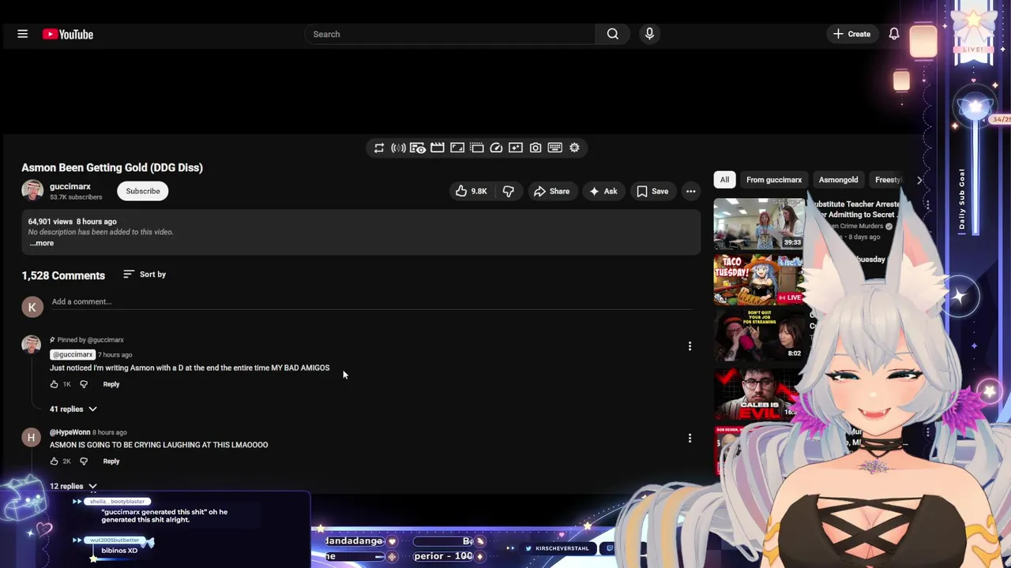The height and width of the screenshot is (568, 1011).
Task: Reply to the pinned guccimarx comment
Action: 111,384
